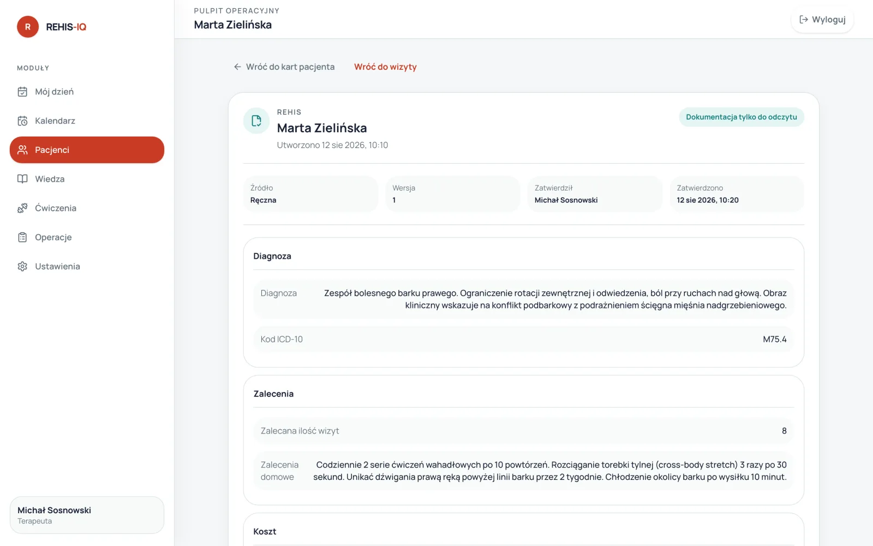Log out with the Wyloguj button
873x546 pixels.
(822, 20)
